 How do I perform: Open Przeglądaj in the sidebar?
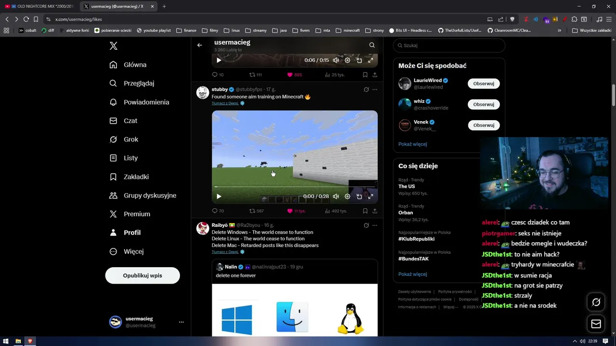(132, 83)
